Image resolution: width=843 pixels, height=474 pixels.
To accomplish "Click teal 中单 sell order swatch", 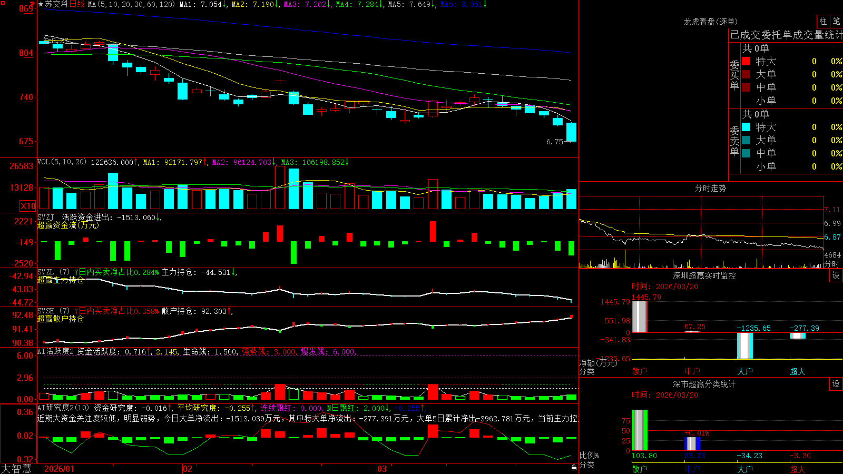I will click(x=746, y=153).
